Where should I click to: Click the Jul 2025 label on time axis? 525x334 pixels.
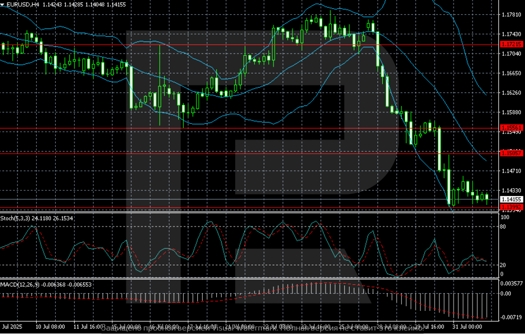click(x=12, y=327)
